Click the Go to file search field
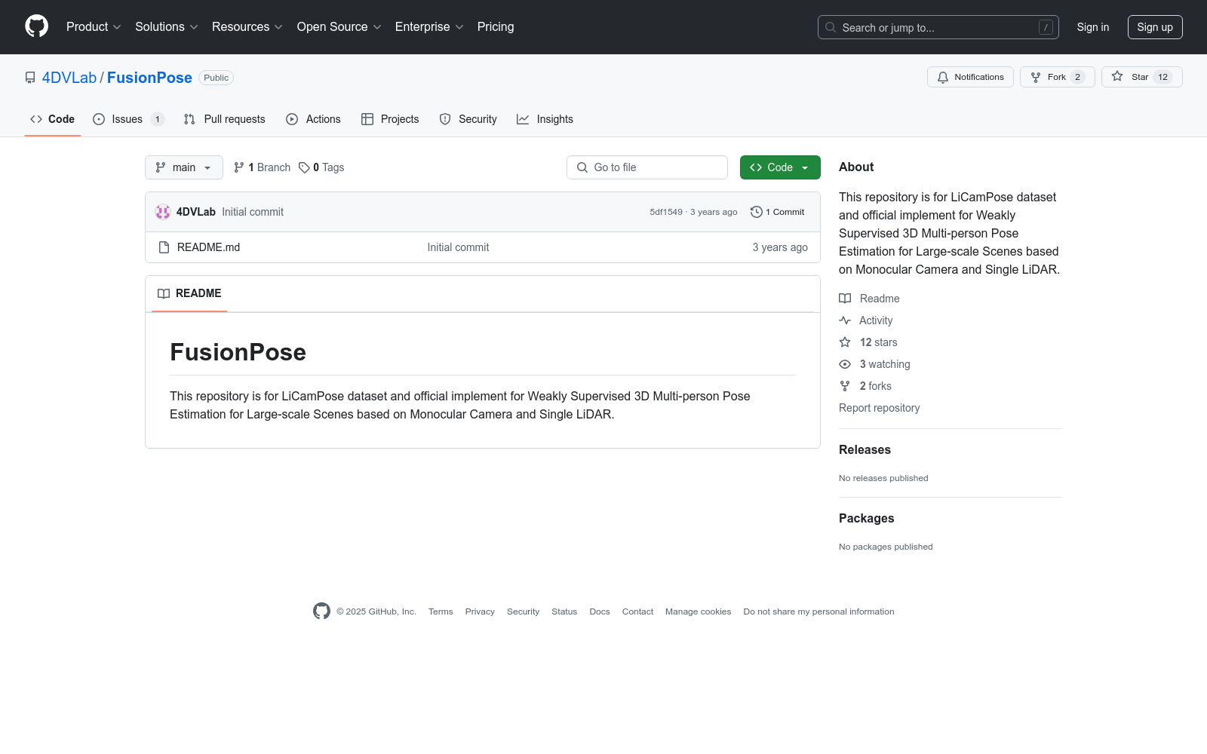Screen dimensions: 1207x754 pyautogui.click(x=646, y=167)
